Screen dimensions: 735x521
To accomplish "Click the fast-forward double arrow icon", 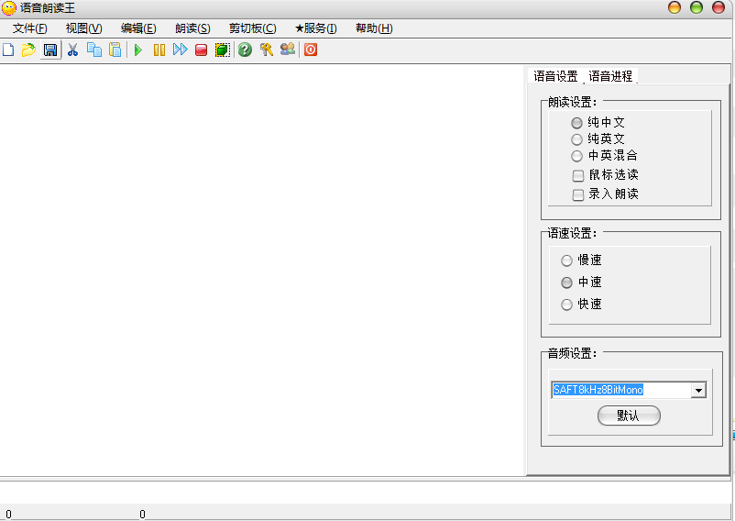I will pyautogui.click(x=180, y=50).
